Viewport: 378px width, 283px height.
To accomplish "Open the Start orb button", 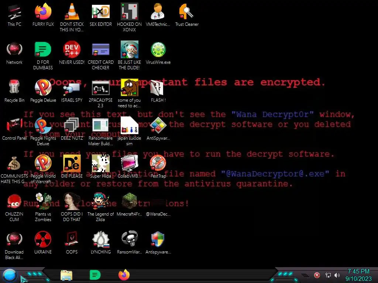I will pyautogui.click(x=10, y=275).
